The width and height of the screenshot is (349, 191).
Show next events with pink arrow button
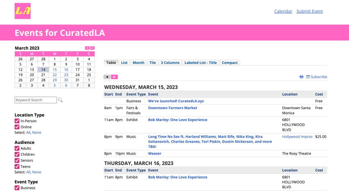pos(114,77)
